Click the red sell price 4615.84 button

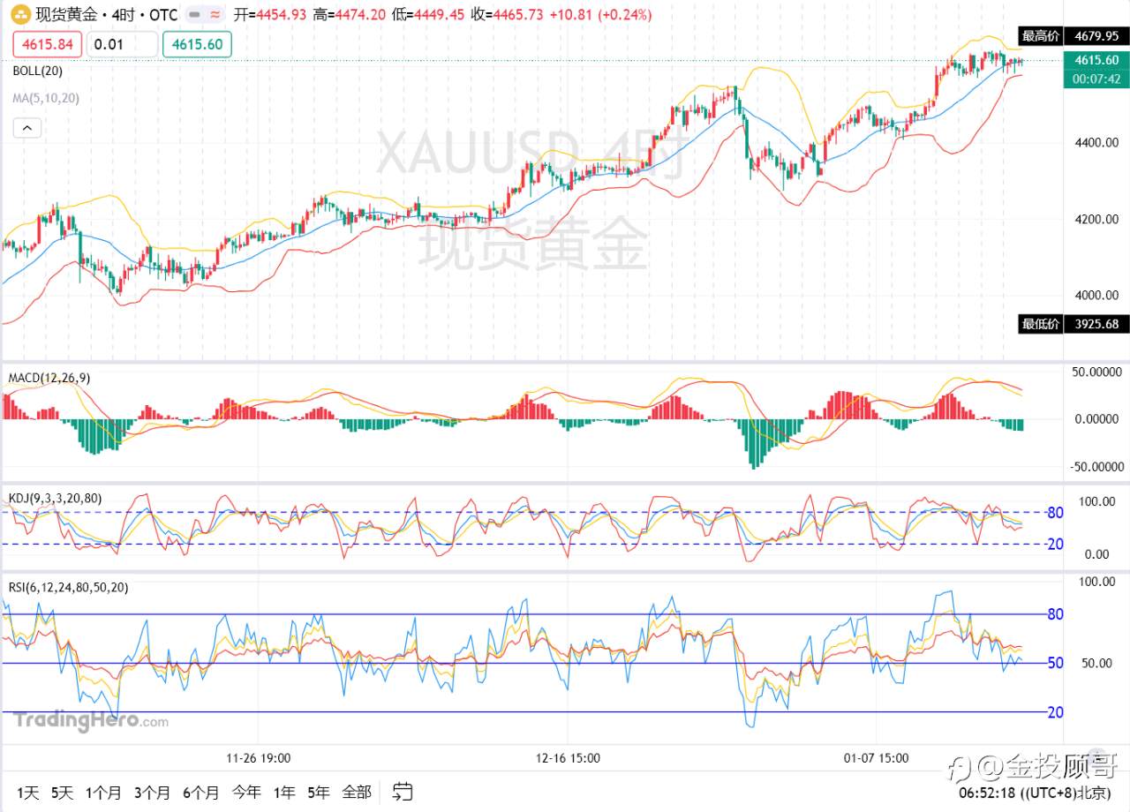coord(48,44)
